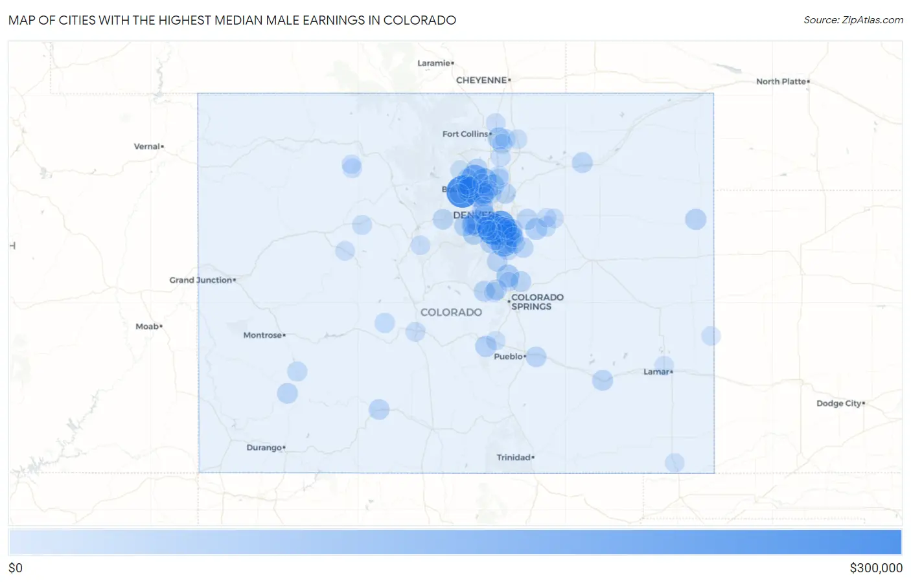The height and width of the screenshot is (582, 911).
Task: Click the Lamar city label
Action: pyautogui.click(x=658, y=372)
